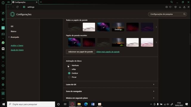Click the settings search field
Image resolution: width=191 pixels, height=107 pixels.
167,14
